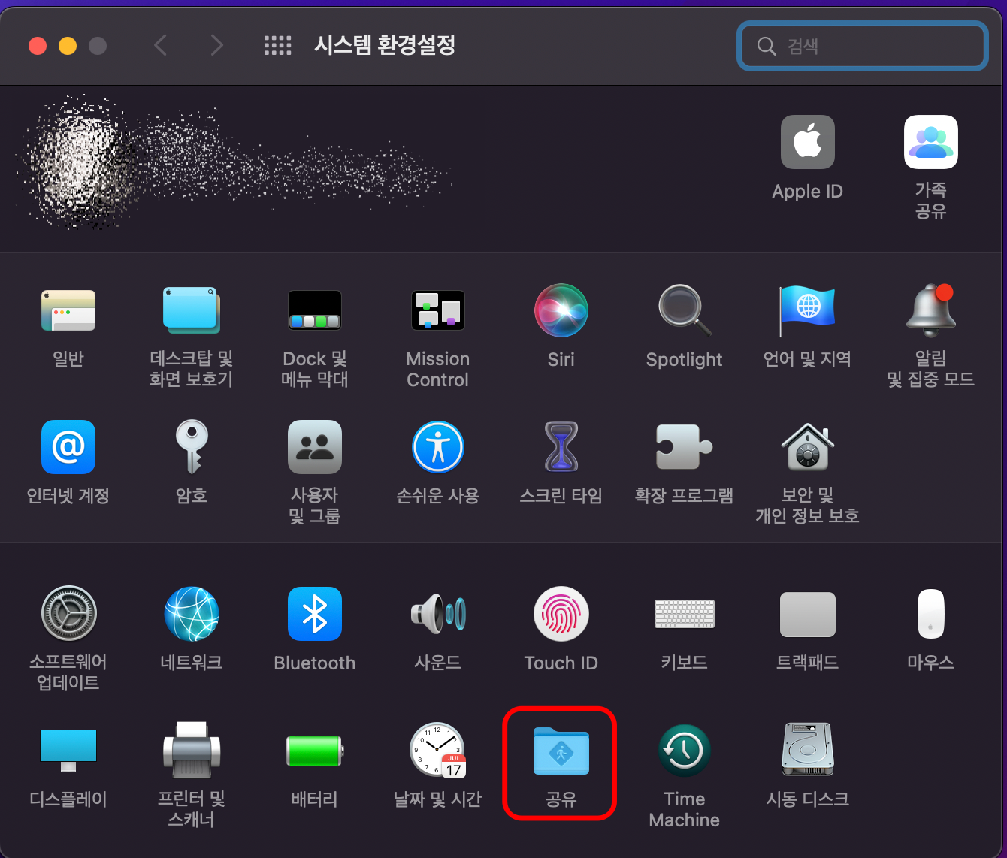The width and height of the screenshot is (1007, 858).
Task: Open Dock 및 메뉴 막대 settings
Action: click(315, 310)
